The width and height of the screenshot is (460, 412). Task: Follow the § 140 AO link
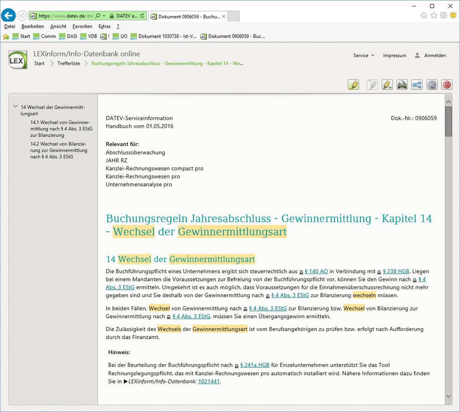pyautogui.click(x=316, y=271)
